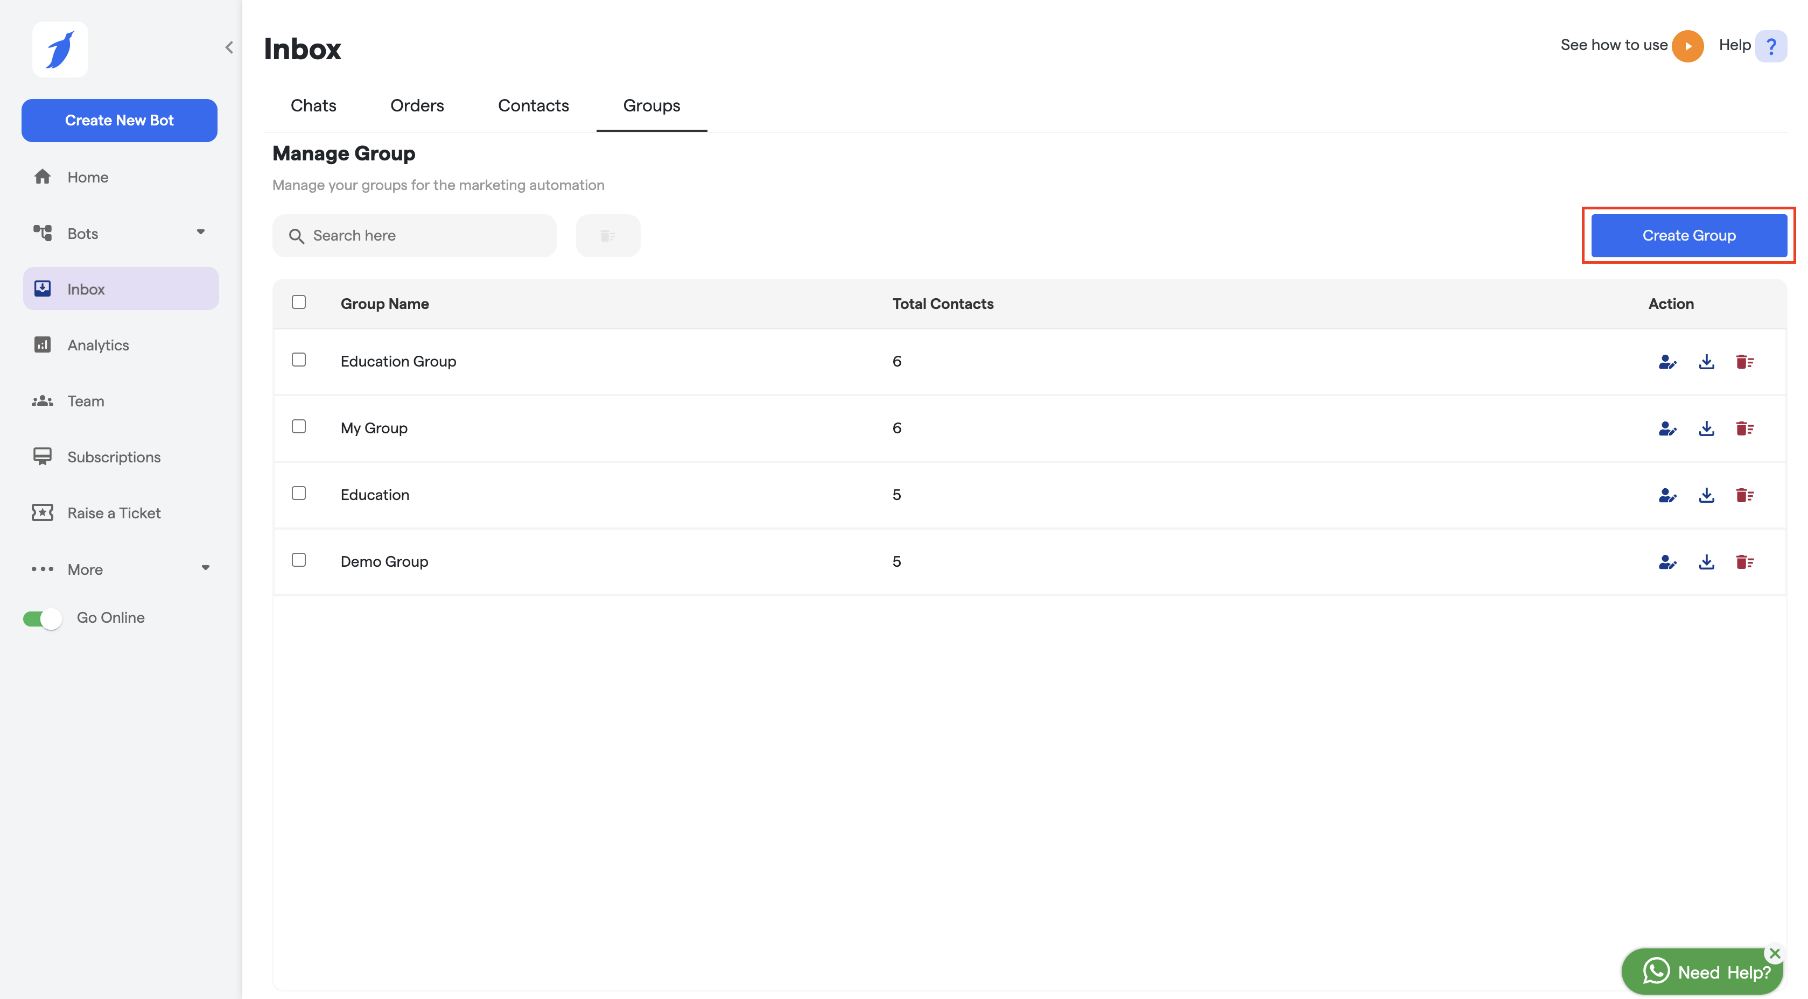Click the download icon for Education row
This screenshot has width=1808, height=999.
1706,495
